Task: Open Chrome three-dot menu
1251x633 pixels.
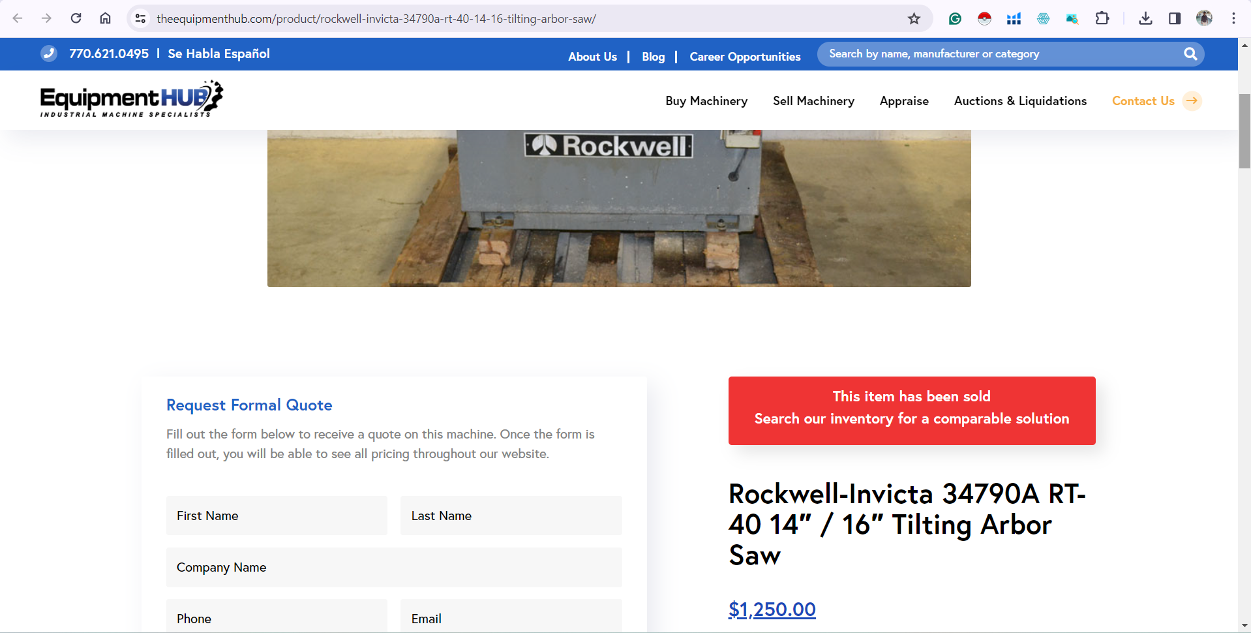Action: (1233, 18)
